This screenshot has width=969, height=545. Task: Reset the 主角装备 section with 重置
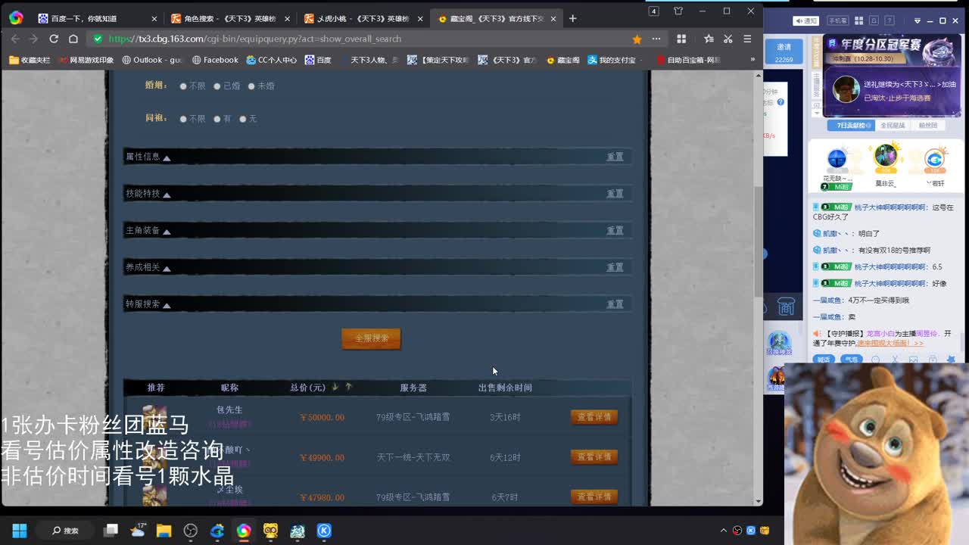point(615,231)
